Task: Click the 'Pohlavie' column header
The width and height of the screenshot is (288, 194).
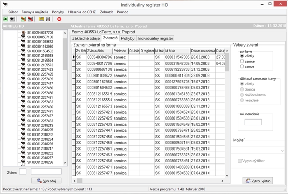Action: pos(120,51)
